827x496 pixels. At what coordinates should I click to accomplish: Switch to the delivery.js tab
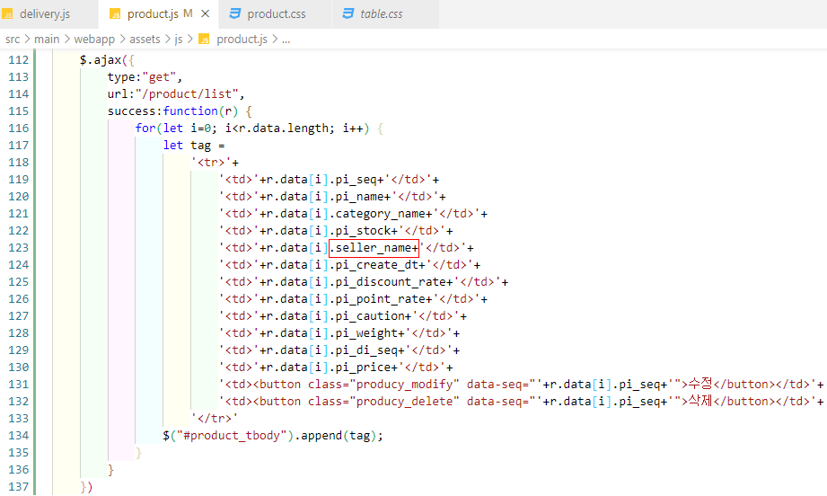[44, 14]
